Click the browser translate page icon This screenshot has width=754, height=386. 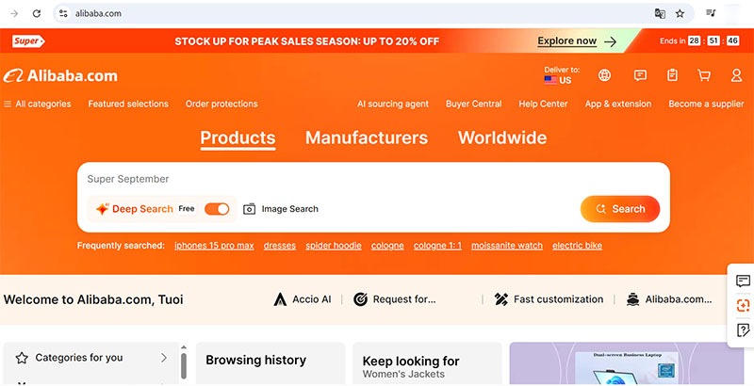660,13
